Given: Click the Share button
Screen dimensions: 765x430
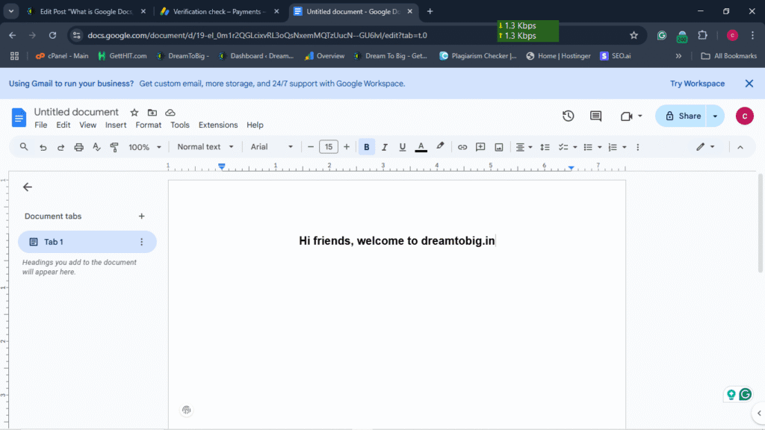Looking at the screenshot, I should coord(682,116).
